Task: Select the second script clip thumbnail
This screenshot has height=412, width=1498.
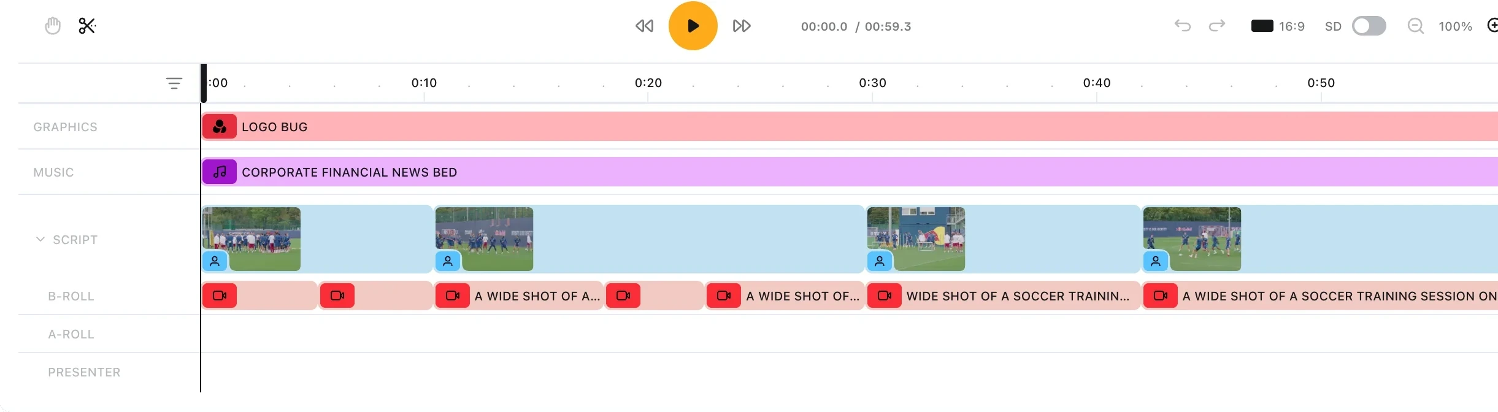Action: point(484,239)
